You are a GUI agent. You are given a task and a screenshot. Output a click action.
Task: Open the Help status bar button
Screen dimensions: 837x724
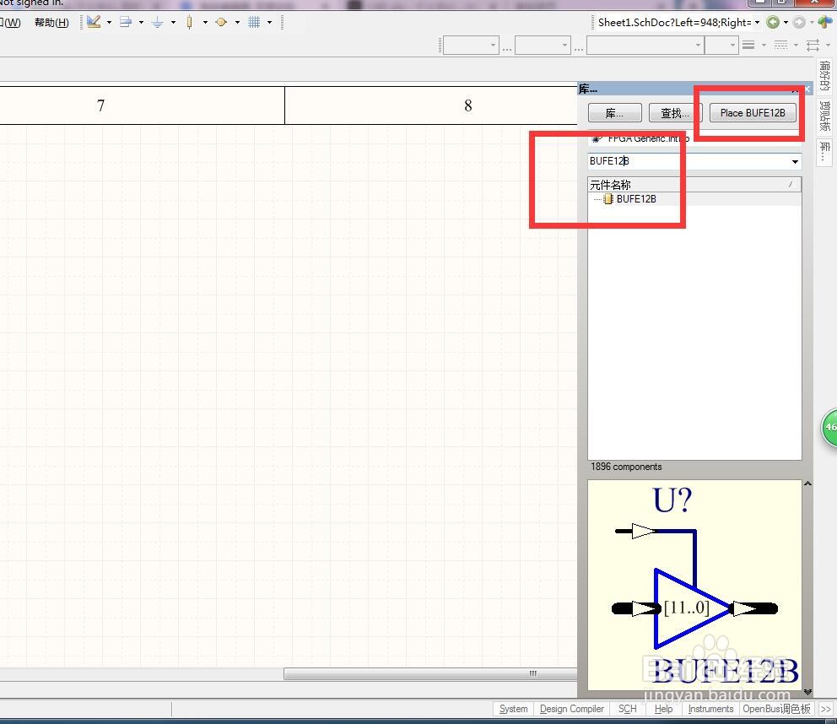point(663,709)
